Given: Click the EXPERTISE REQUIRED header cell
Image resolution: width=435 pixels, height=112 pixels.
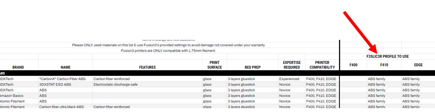Looking at the screenshot, I should (292, 65).
